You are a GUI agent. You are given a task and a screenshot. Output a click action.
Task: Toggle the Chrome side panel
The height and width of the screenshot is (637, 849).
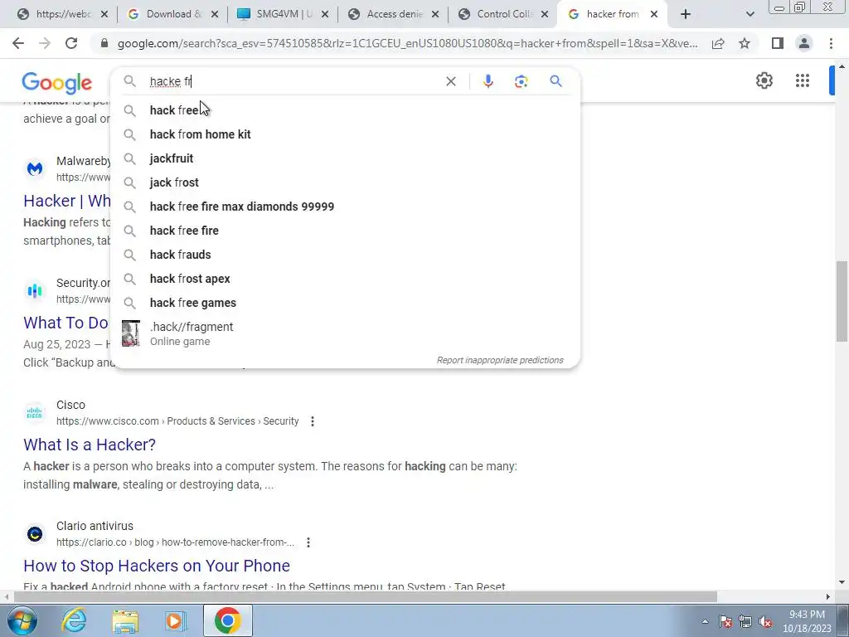778,43
